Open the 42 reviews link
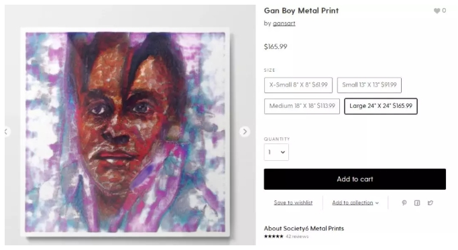This screenshot has width=458, height=250. tap(297, 237)
